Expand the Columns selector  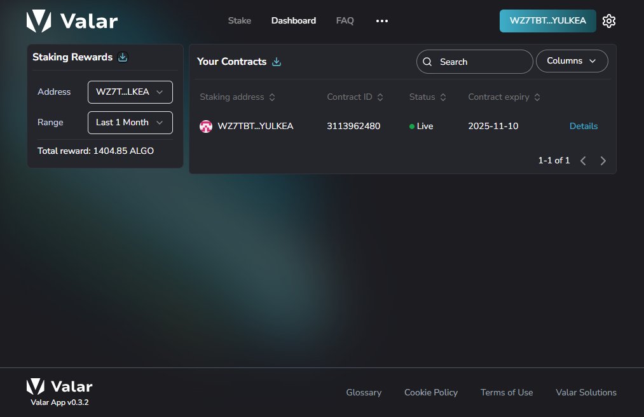571,60
